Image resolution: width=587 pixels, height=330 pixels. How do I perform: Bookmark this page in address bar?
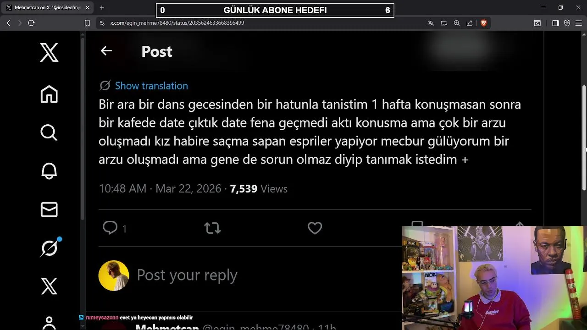pos(87,23)
